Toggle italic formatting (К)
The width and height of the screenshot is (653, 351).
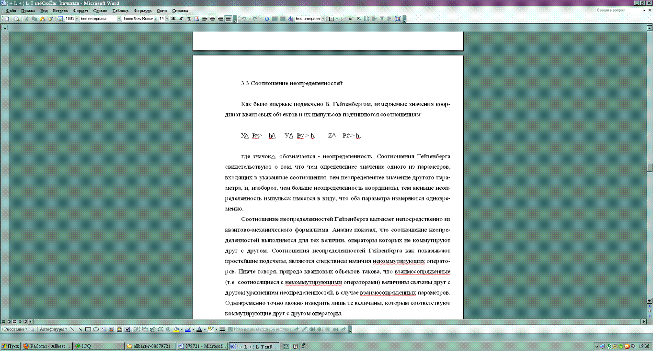tap(181, 19)
